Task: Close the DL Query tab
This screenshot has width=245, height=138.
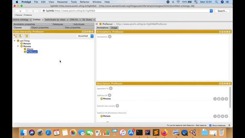Action: (94, 20)
